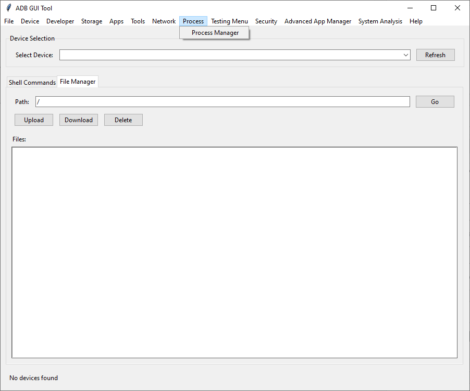
Task: Open the Testing Menu
Action: [229, 21]
